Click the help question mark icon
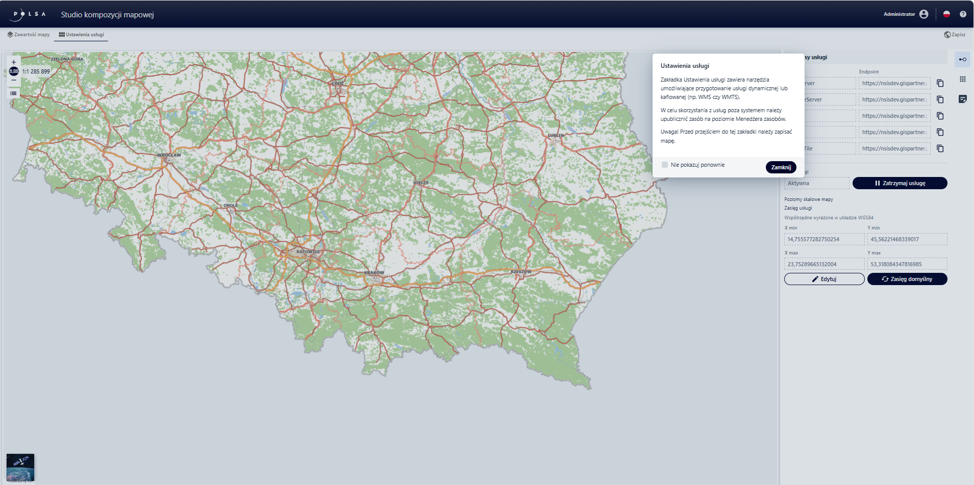The width and height of the screenshot is (974, 485). coord(963,14)
